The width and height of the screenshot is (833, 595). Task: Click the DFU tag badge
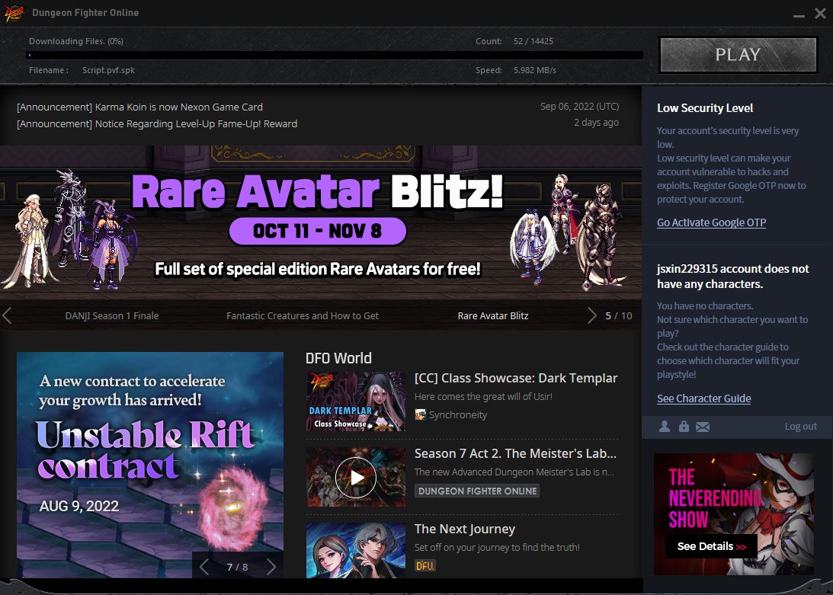(425, 566)
